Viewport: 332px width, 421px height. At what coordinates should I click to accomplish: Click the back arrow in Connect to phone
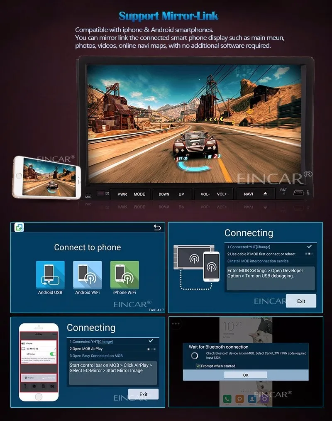157,228
